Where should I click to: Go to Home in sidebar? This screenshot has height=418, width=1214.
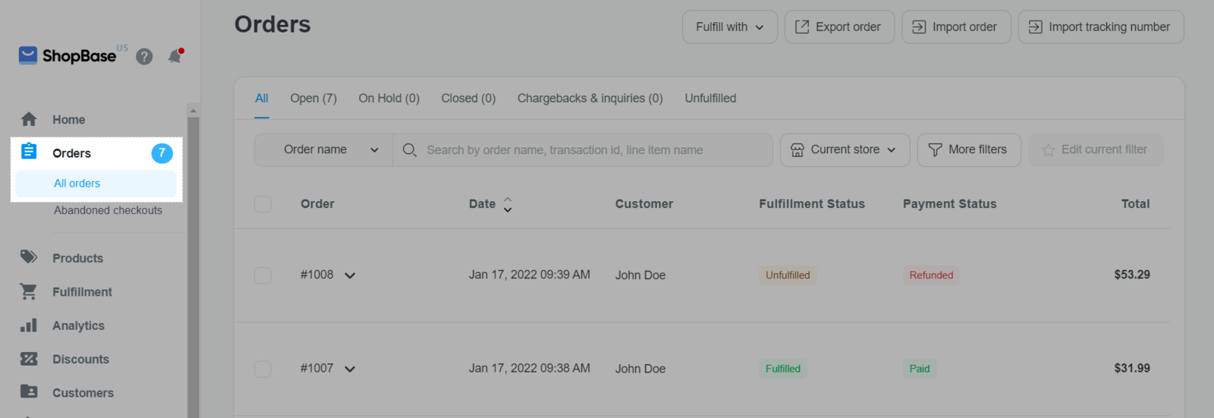[x=68, y=120]
